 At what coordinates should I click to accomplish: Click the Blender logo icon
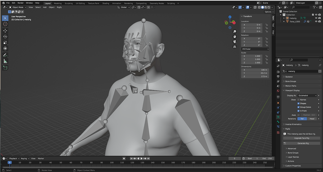[3, 3]
